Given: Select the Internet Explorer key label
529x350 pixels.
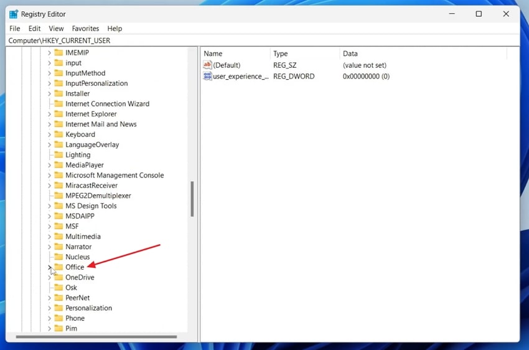Looking at the screenshot, I should (91, 114).
